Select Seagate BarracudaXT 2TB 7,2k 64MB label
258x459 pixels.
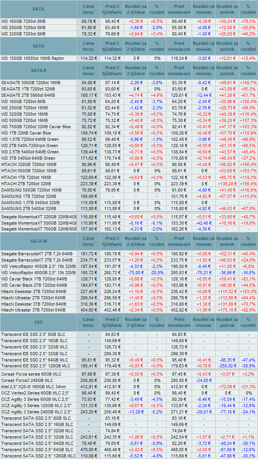click(37, 253)
